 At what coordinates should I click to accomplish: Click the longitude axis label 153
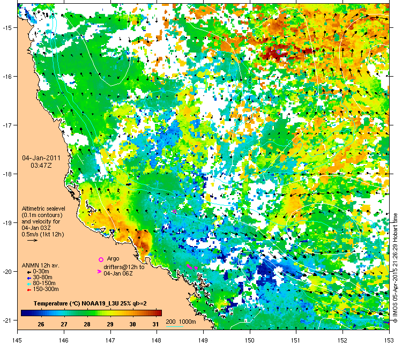point(389,340)
